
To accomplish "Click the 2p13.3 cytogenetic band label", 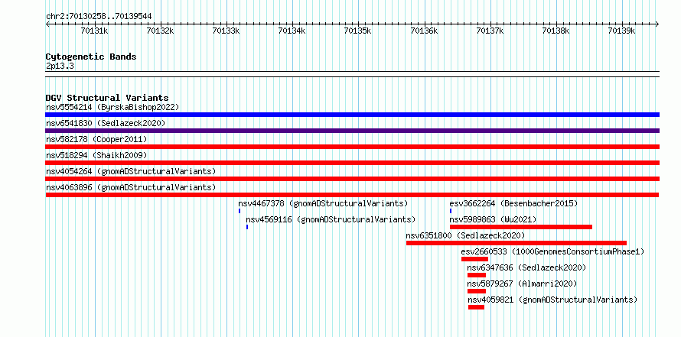I will pos(60,66).
